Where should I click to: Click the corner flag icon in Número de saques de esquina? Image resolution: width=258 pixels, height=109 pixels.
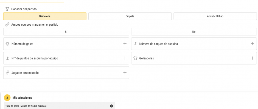click(x=135, y=44)
